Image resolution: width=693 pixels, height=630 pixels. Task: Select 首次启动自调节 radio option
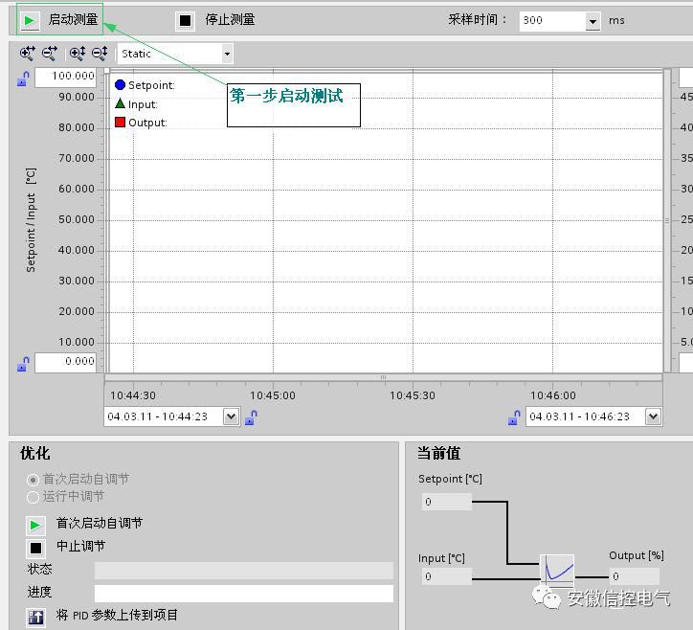tap(33, 480)
